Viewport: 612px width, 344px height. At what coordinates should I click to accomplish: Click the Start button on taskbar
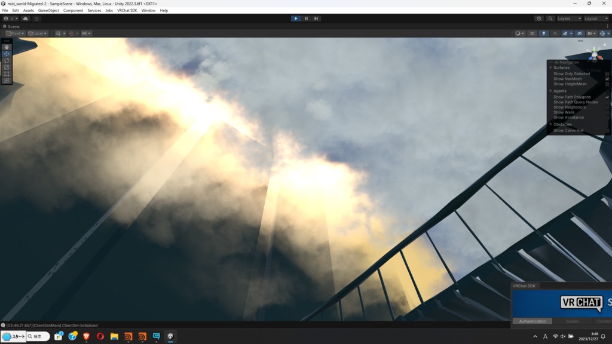pyautogui.click(x=14, y=336)
